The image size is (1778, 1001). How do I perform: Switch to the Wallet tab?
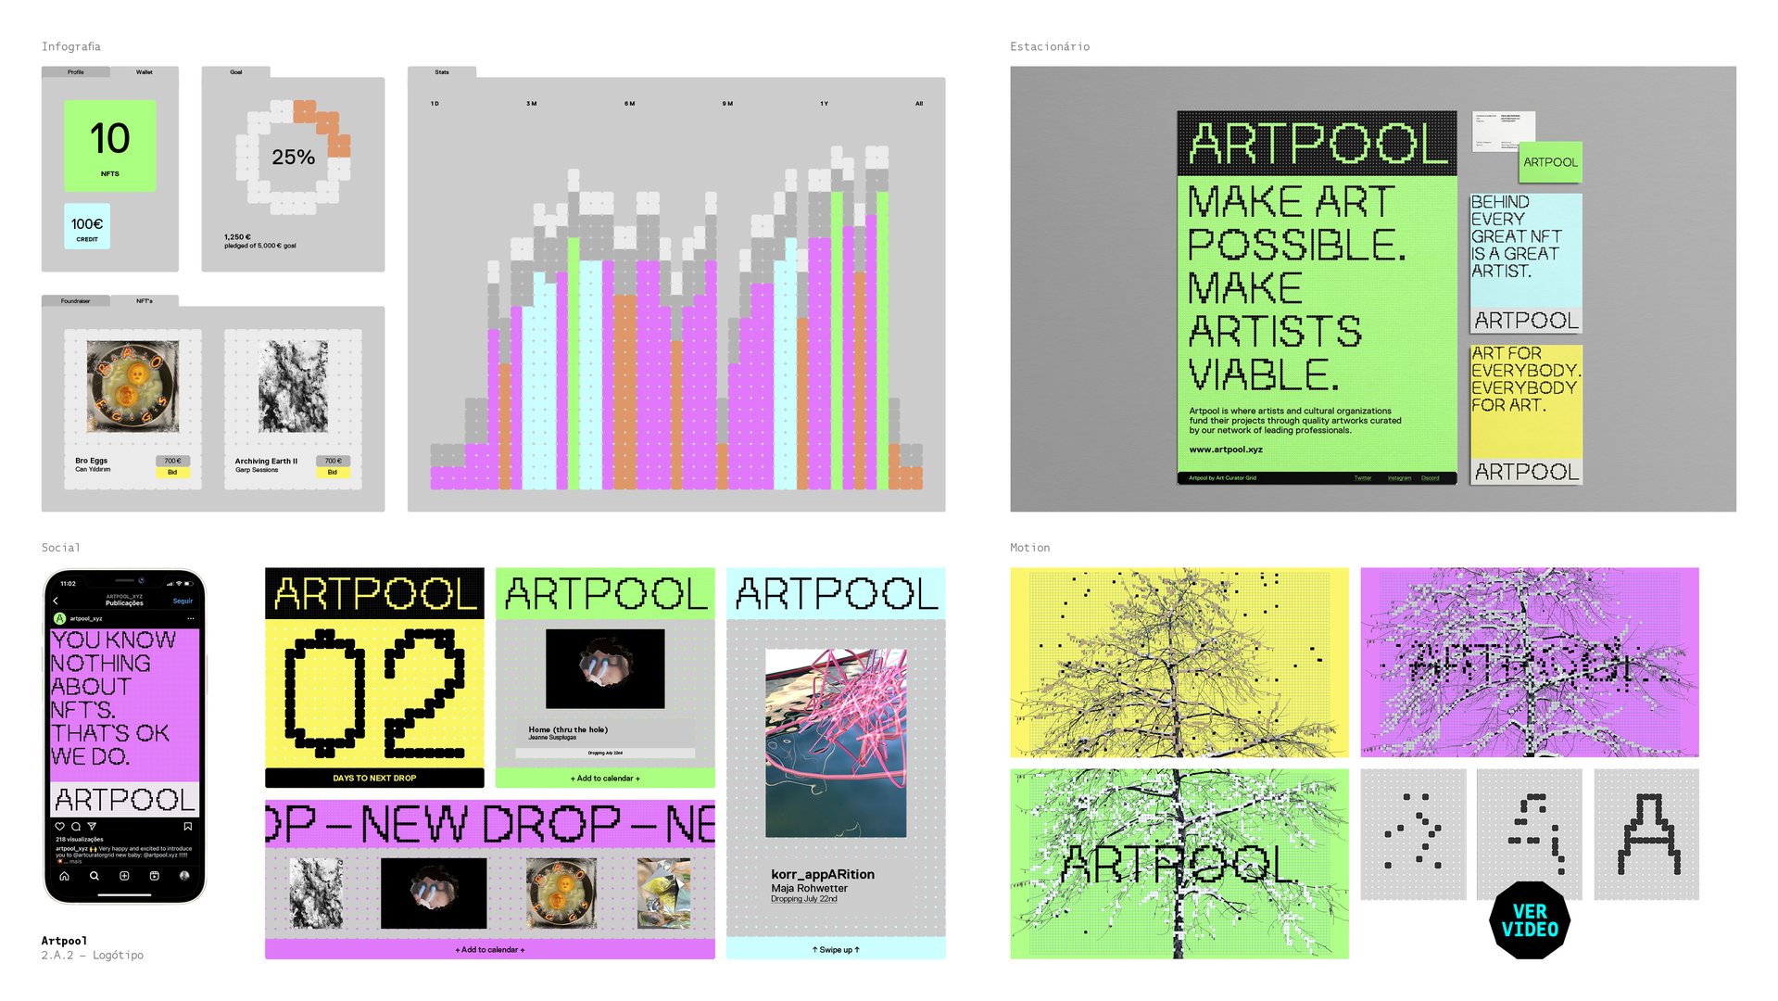pyautogui.click(x=145, y=72)
